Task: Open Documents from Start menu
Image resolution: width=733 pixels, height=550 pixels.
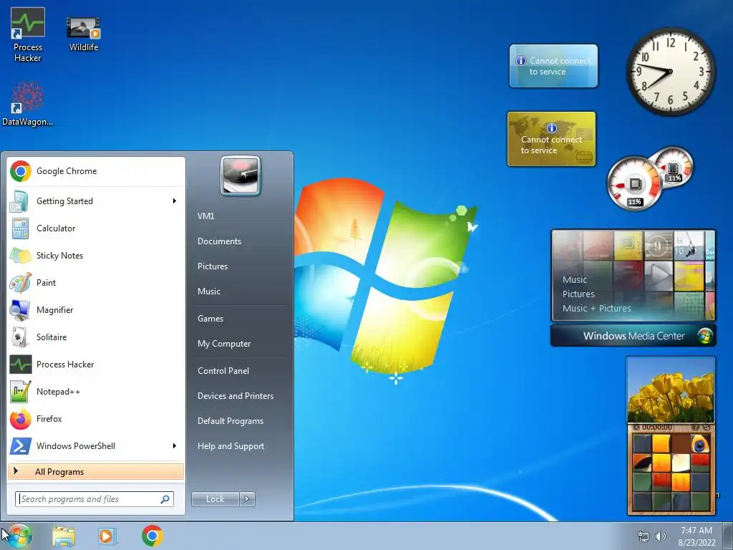Action: coord(239,241)
